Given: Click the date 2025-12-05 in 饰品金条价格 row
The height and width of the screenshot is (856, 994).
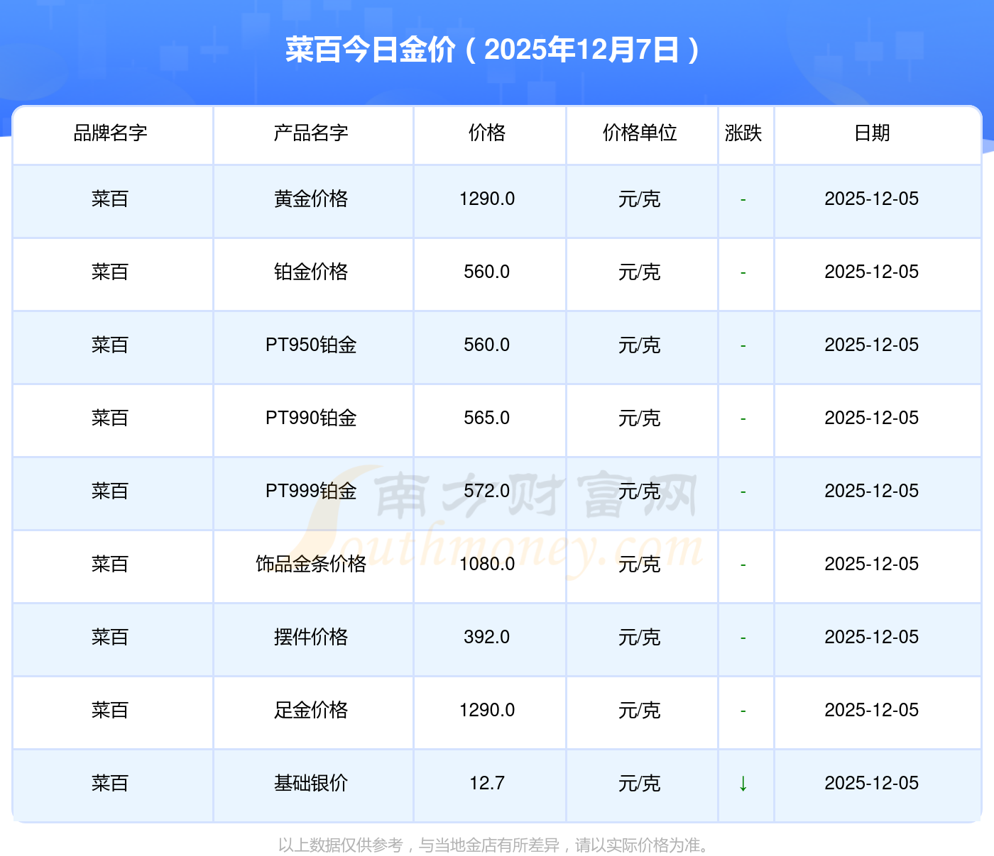Looking at the screenshot, I should pyautogui.click(x=872, y=564).
